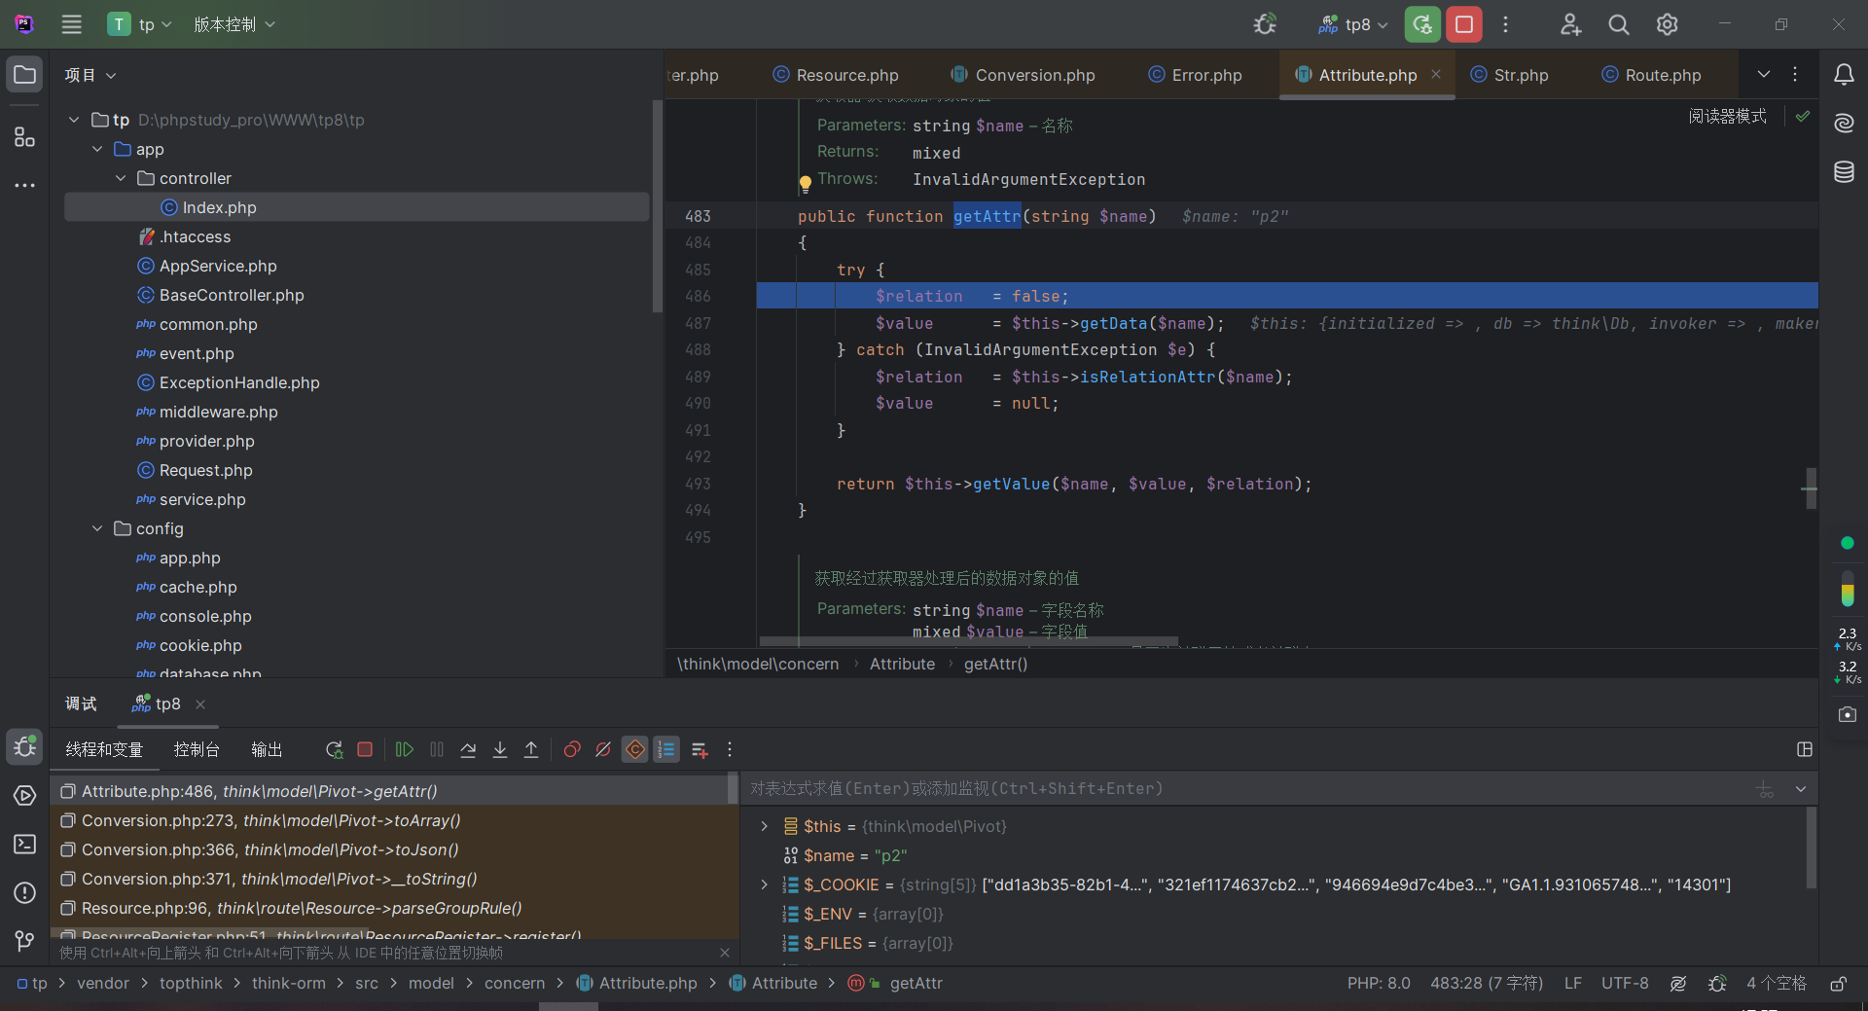Collapse the controller folder in project tree
This screenshot has height=1011, width=1868.
click(121, 178)
